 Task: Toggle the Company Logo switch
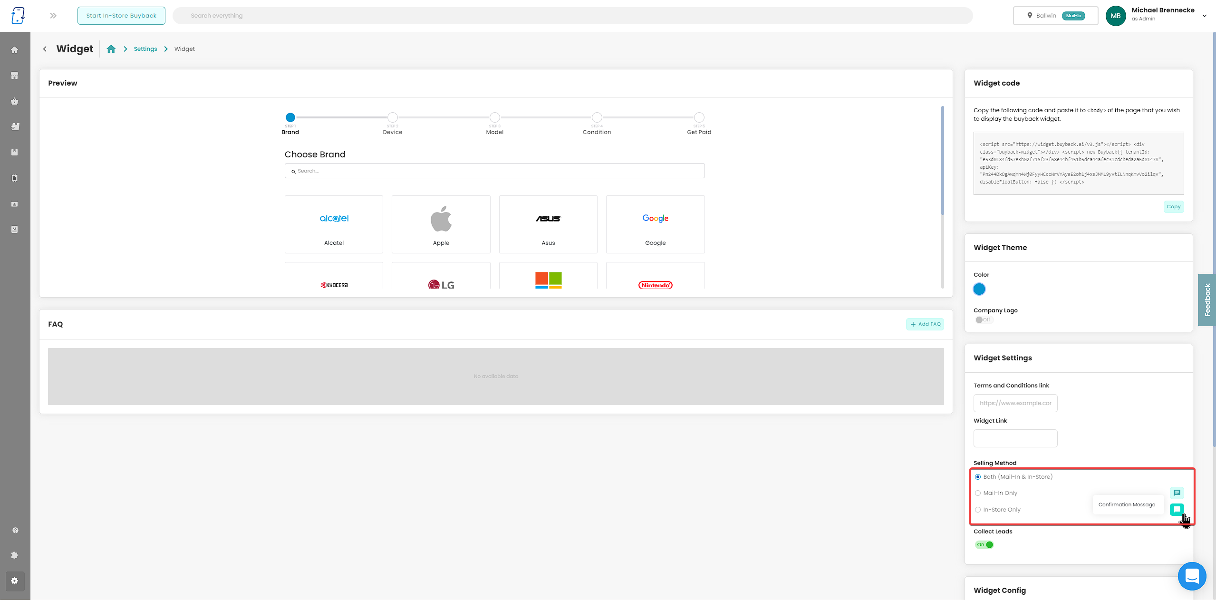click(983, 320)
